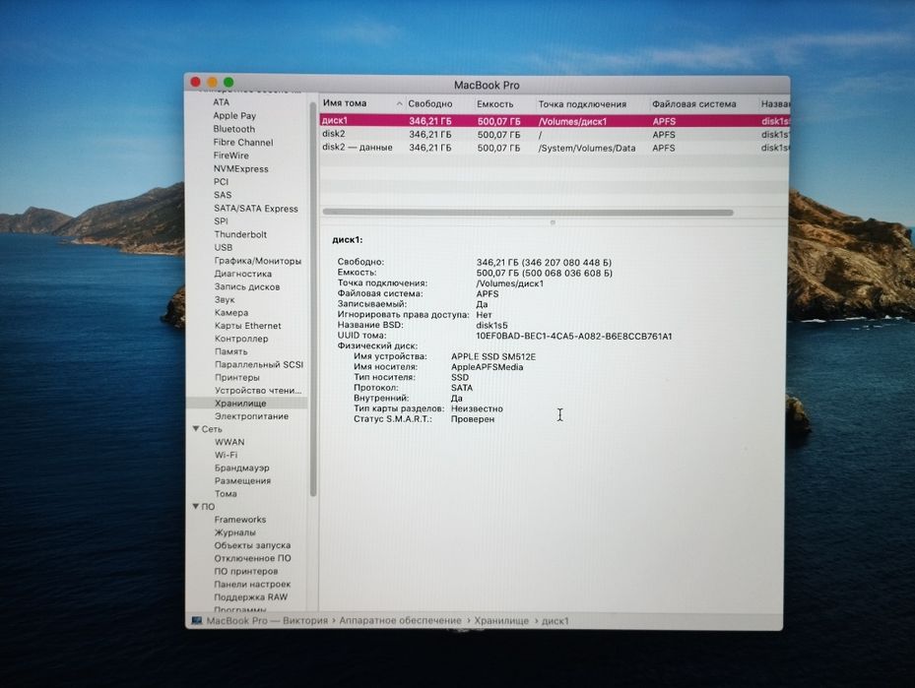Select Отключенное ПО entry
Viewport: 915px width, 688px height.
pyautogui.click(x=252, y=558)
